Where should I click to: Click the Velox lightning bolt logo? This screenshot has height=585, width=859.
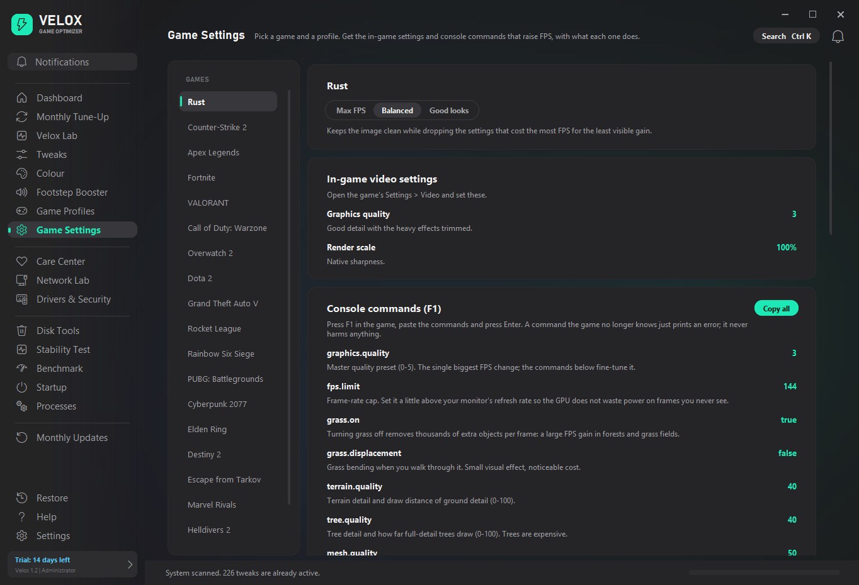point(22,25)
